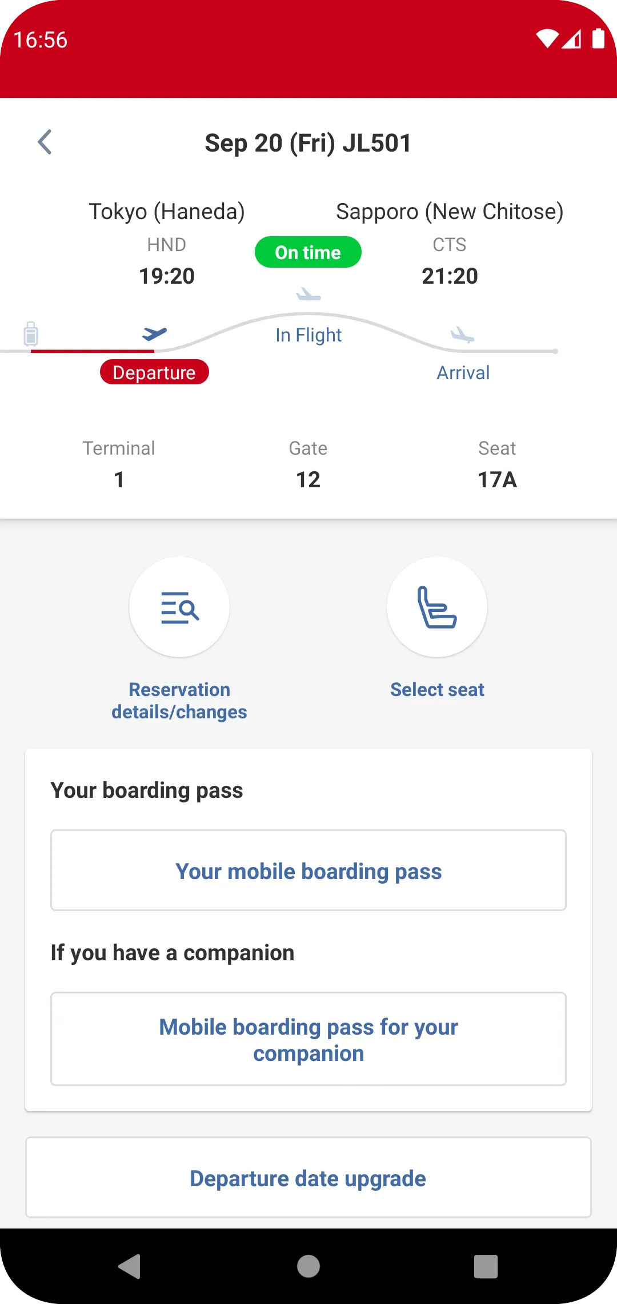Open Your mobile boarding pass
This screenshot has height=1304, width=617.
click(308, 870)
